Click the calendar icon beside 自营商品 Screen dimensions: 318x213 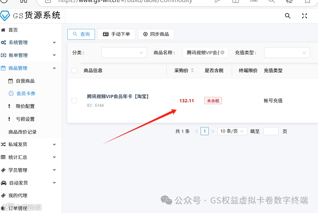(x=10, y=81)
